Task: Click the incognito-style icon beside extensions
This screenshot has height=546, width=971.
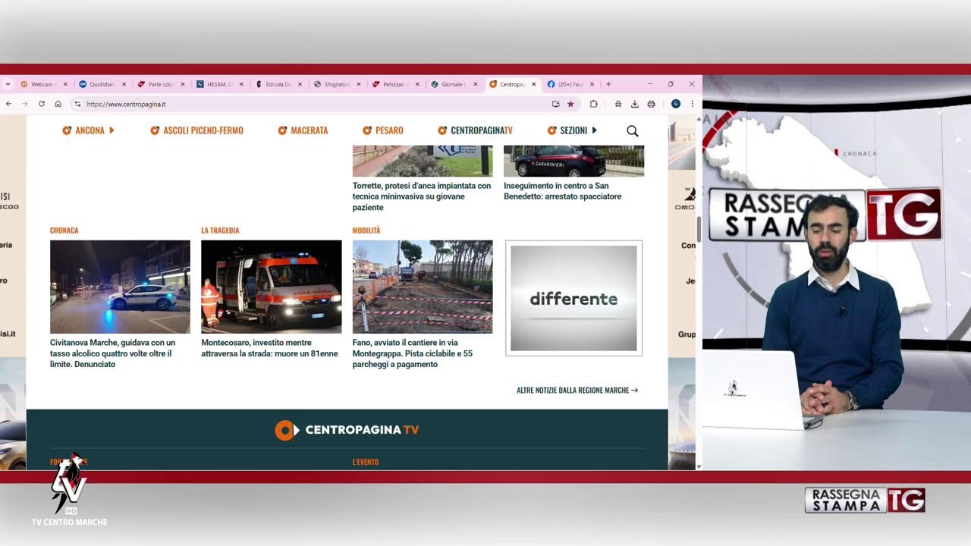Action: point(618,104)
